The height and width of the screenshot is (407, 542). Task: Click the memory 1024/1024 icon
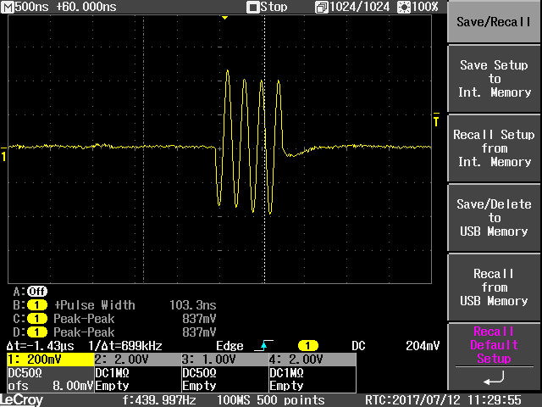click(321, 8)
